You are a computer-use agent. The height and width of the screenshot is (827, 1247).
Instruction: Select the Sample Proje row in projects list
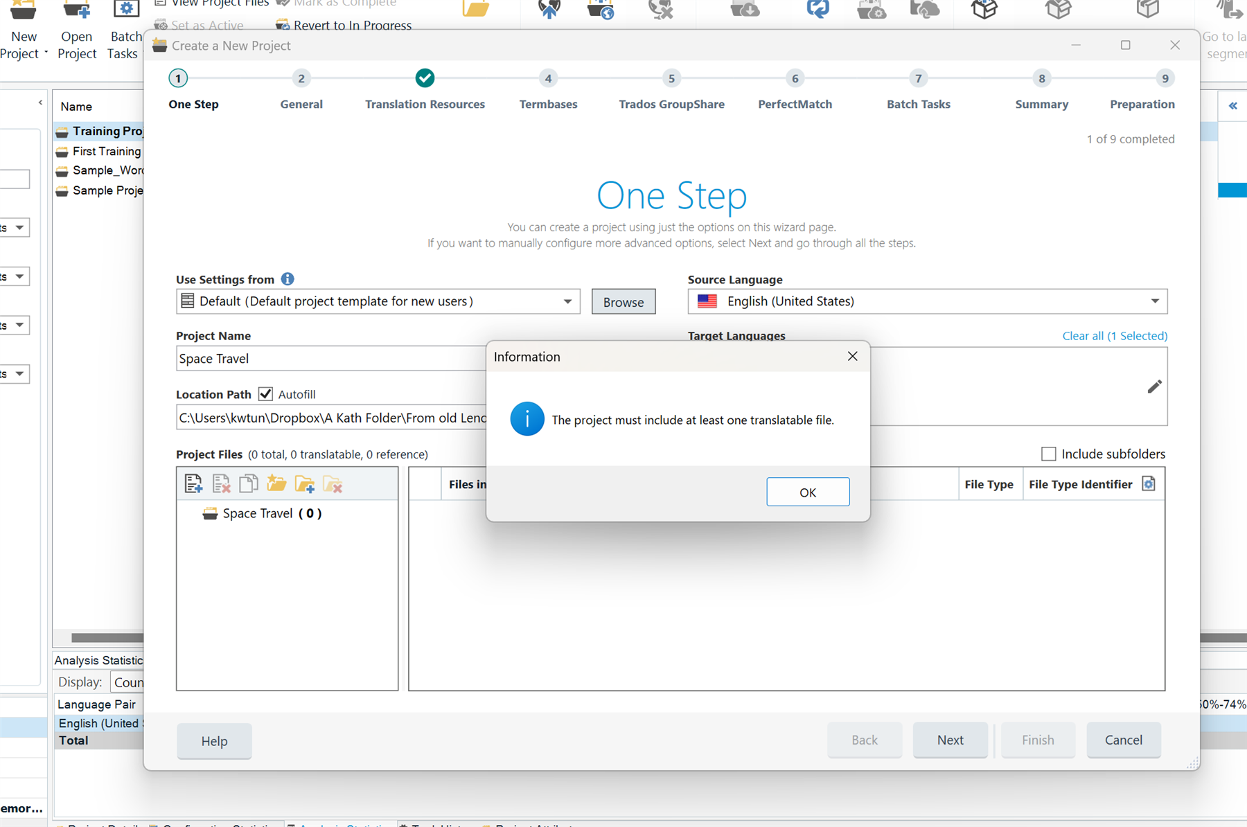(x=99, y=190)
